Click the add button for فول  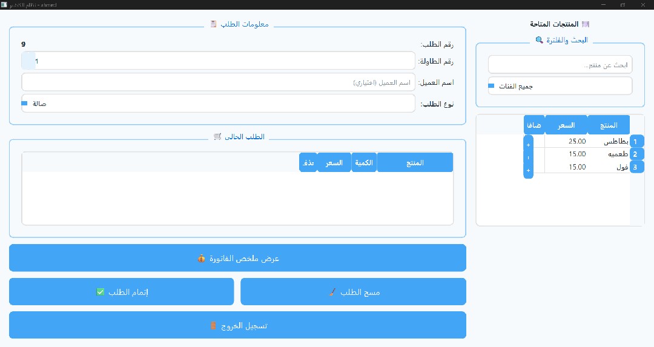[528, 171]
